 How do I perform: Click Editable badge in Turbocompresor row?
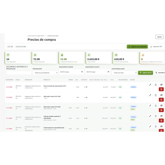[x=133, y=127]
